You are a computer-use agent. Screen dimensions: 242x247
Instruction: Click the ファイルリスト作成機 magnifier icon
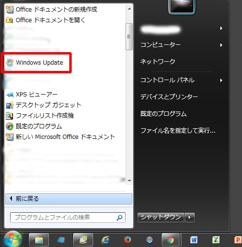10,116
